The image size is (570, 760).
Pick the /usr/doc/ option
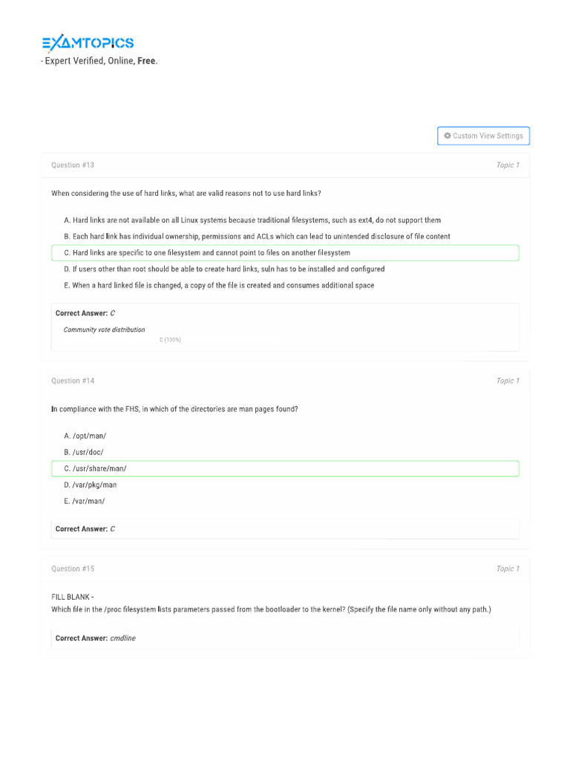pos(84,453)
